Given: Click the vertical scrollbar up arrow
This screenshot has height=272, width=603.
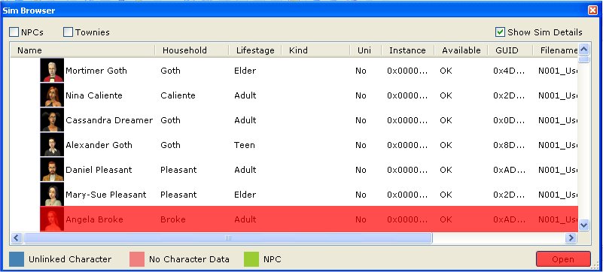Looking at the screenshot, I should 583,49.
